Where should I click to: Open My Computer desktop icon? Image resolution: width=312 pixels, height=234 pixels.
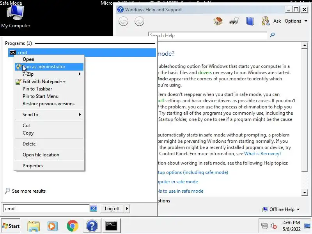[x=16, y=17]
